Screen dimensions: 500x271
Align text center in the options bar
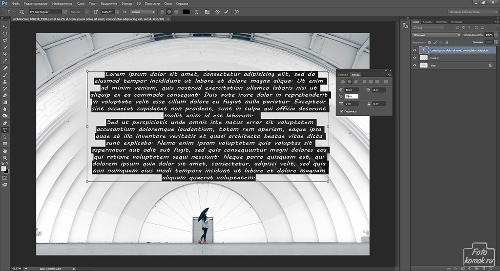(169, 11)
